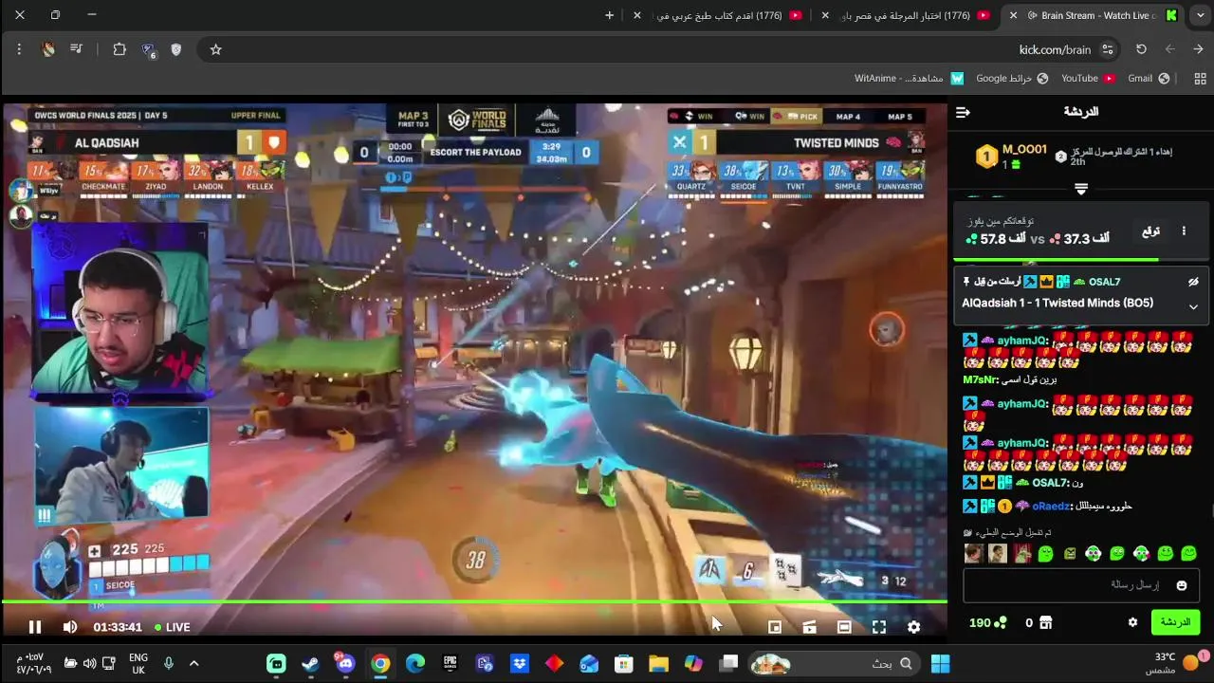1214x683 pixels.
Task: Enter fullscreen mode in video player
Action: 879,627
